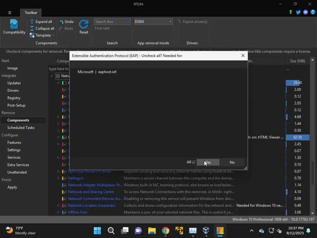Open taskbar Search
This screenshot has width=317, height=238.
coord(111,231)
